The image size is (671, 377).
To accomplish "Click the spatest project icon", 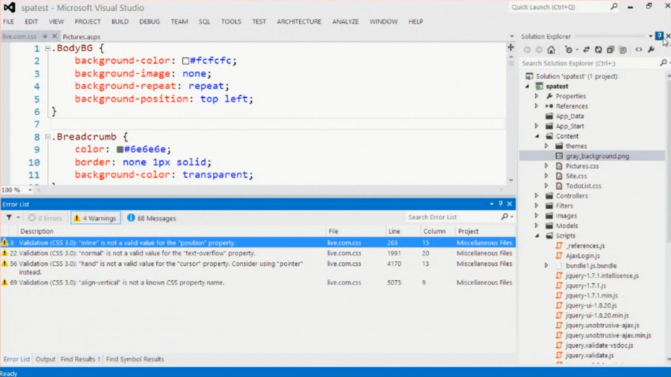I will (539, 87).
